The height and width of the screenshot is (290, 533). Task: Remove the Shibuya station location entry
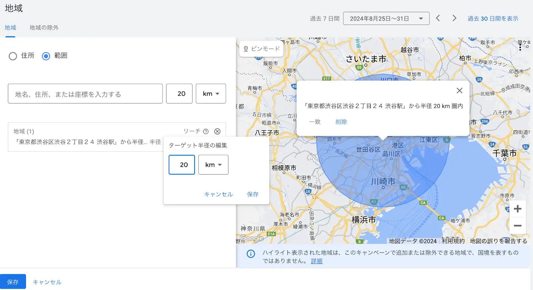click(x=217, y=131)
